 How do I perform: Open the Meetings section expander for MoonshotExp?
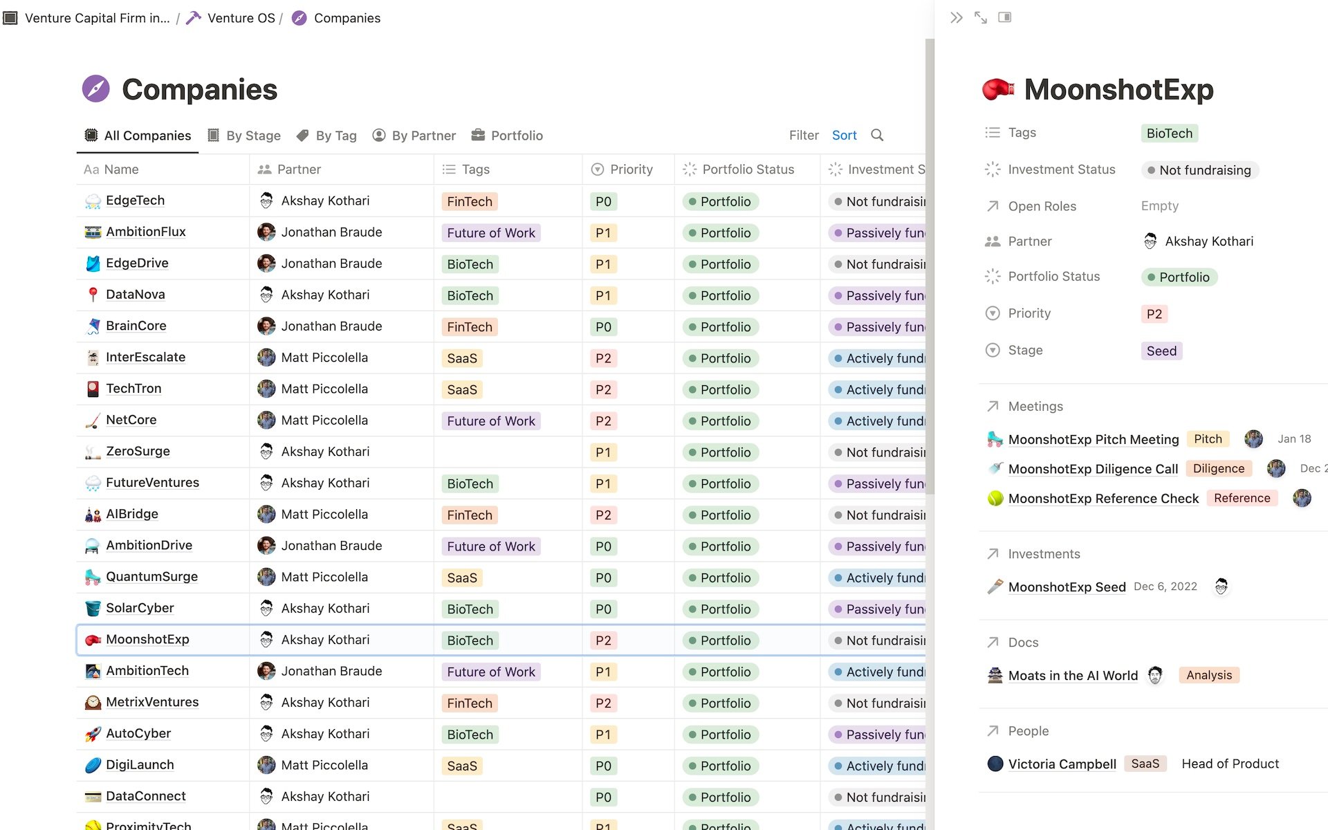pyautogui.click(x=991, y=405)
